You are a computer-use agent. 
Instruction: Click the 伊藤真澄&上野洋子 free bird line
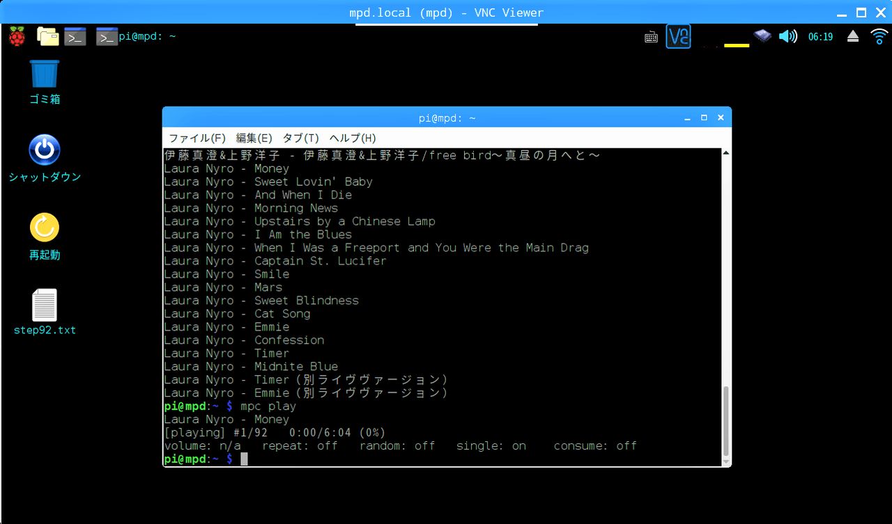tap(382, 155)
